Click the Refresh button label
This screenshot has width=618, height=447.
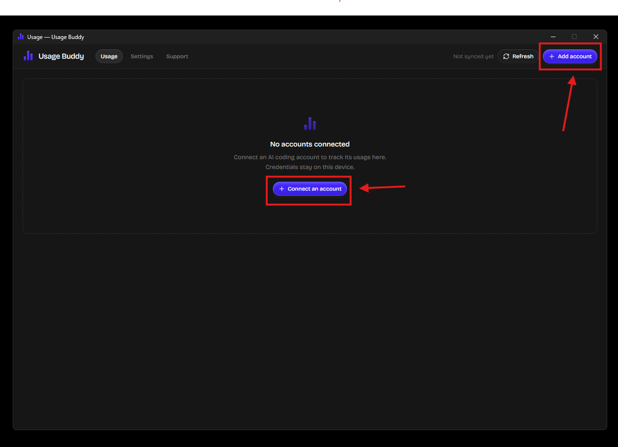point(523,56)
